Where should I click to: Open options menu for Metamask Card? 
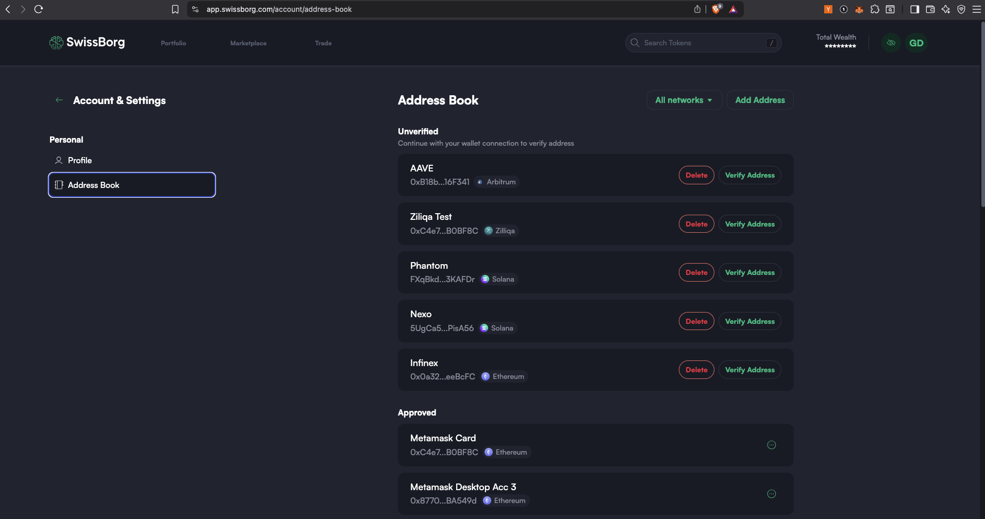[x=772, y=445]
